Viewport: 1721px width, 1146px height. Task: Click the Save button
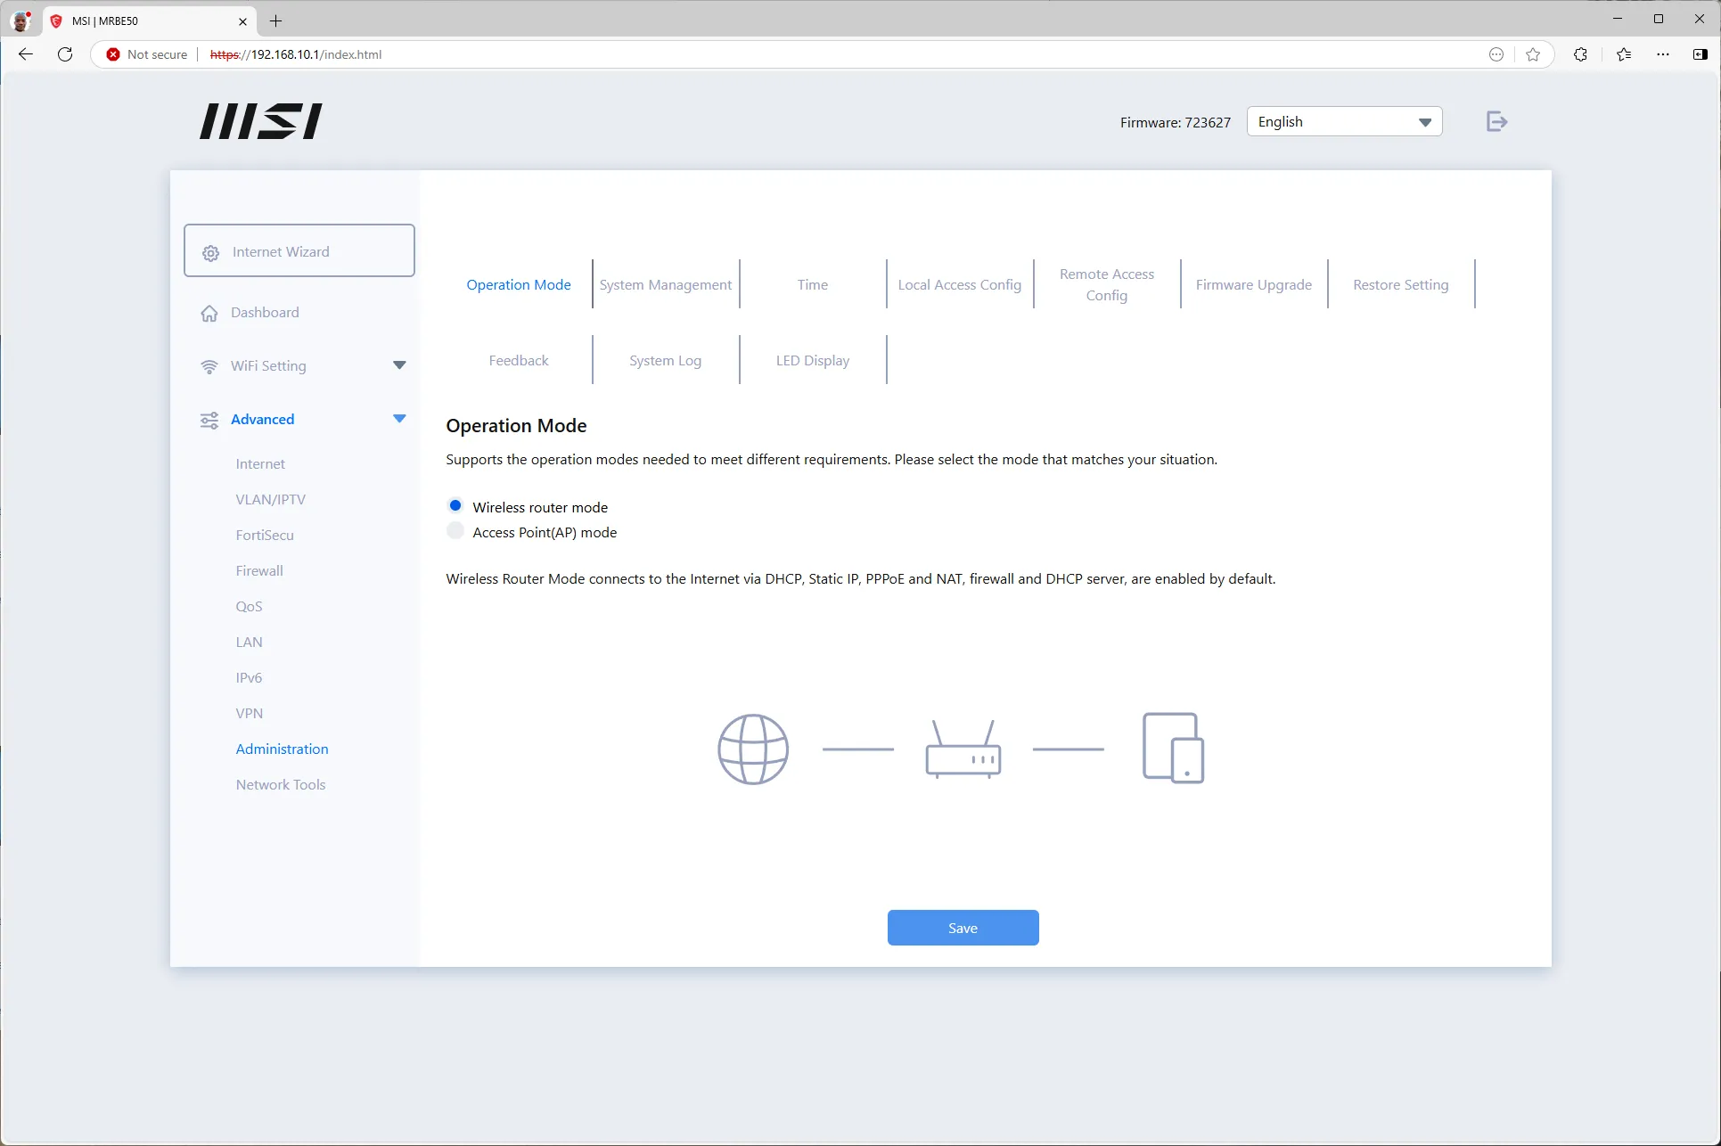click(x=963, y=928)
